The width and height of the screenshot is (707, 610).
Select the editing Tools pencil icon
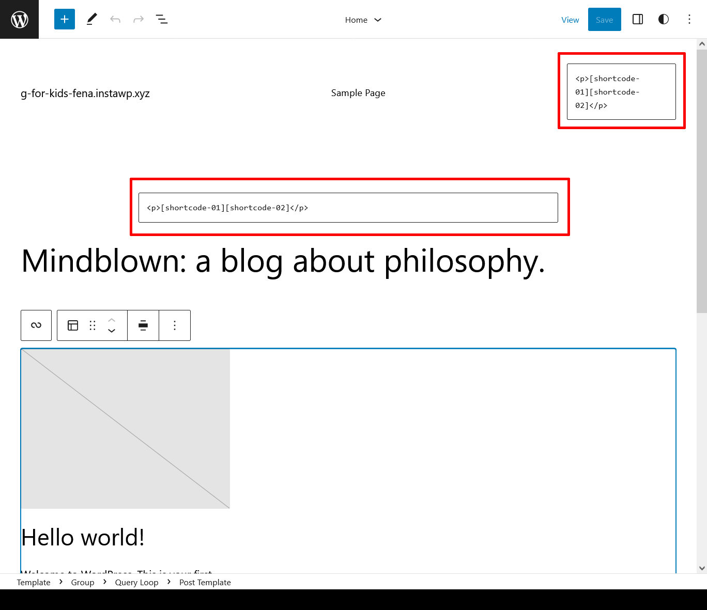coord(92,19)
